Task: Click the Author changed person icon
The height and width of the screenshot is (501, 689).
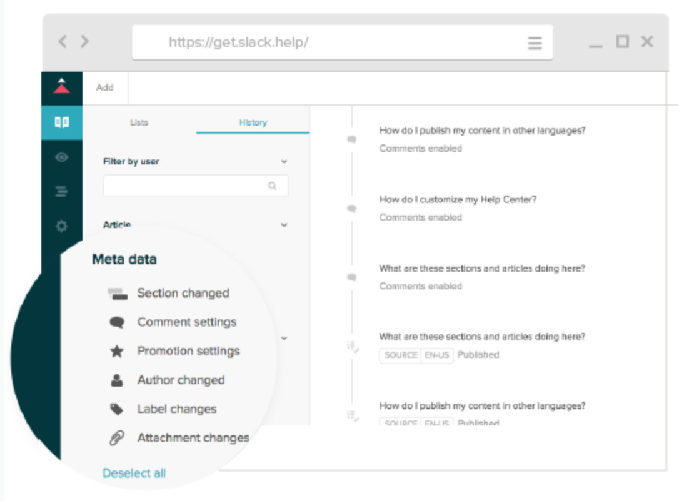Action: pyautogui.click(x=117, y=380)
